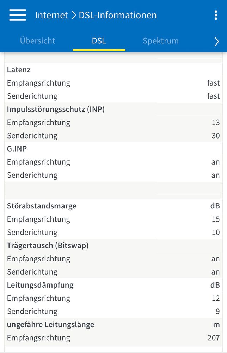Switch to the Spektrum tab
This screenshot has height=353, width=227.
[x=161, y=41]
